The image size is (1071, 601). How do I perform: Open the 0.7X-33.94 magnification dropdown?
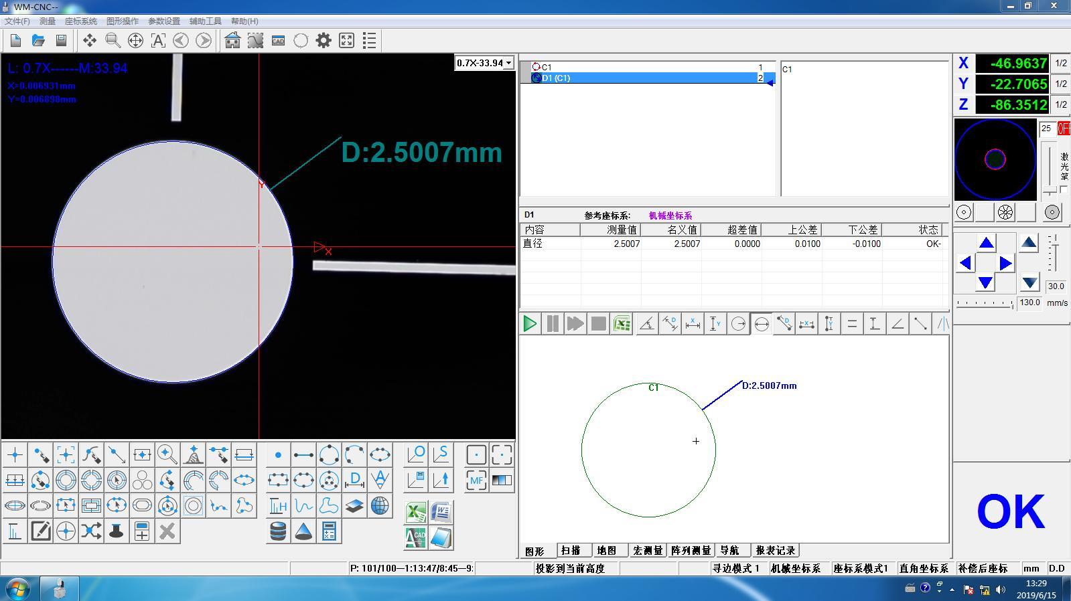[x=484, y=63]
